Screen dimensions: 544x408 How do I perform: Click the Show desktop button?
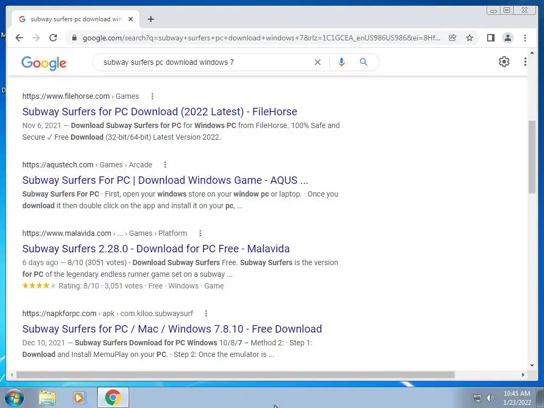pos(540,397)
